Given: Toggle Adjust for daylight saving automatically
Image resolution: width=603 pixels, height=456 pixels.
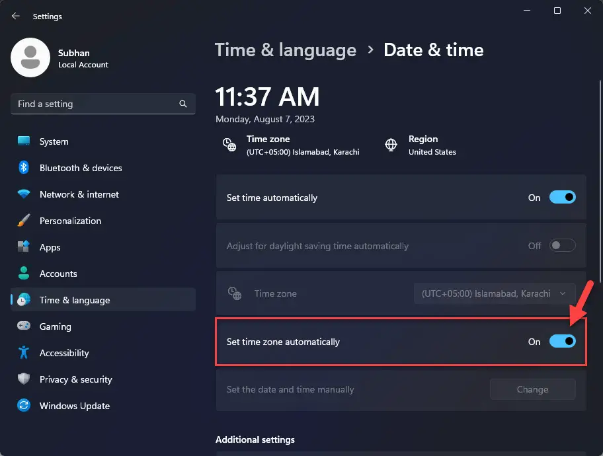Looking at the screenshot, I should pos(562,245).
